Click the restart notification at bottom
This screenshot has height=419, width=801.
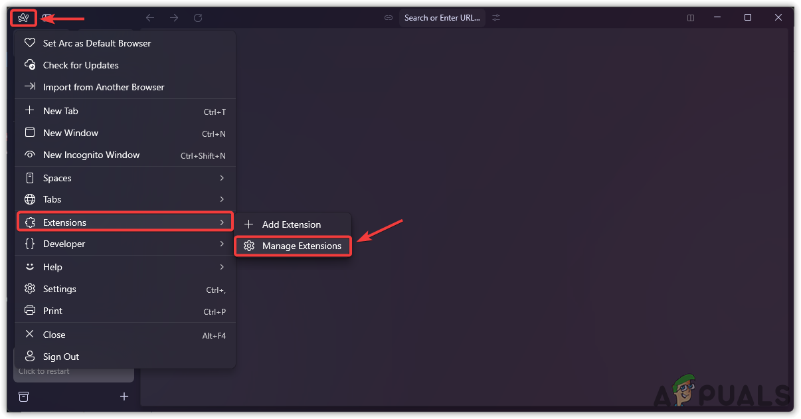pyautogui.click(x=43, y=371)
